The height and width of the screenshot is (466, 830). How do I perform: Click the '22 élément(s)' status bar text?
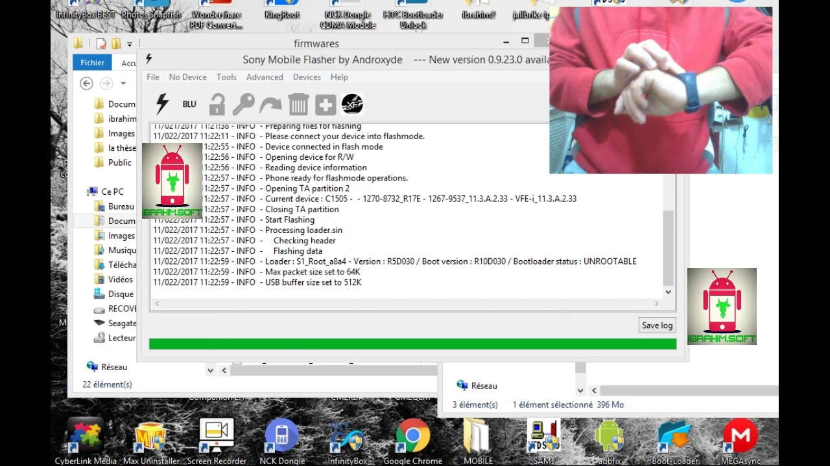point(107,384)
